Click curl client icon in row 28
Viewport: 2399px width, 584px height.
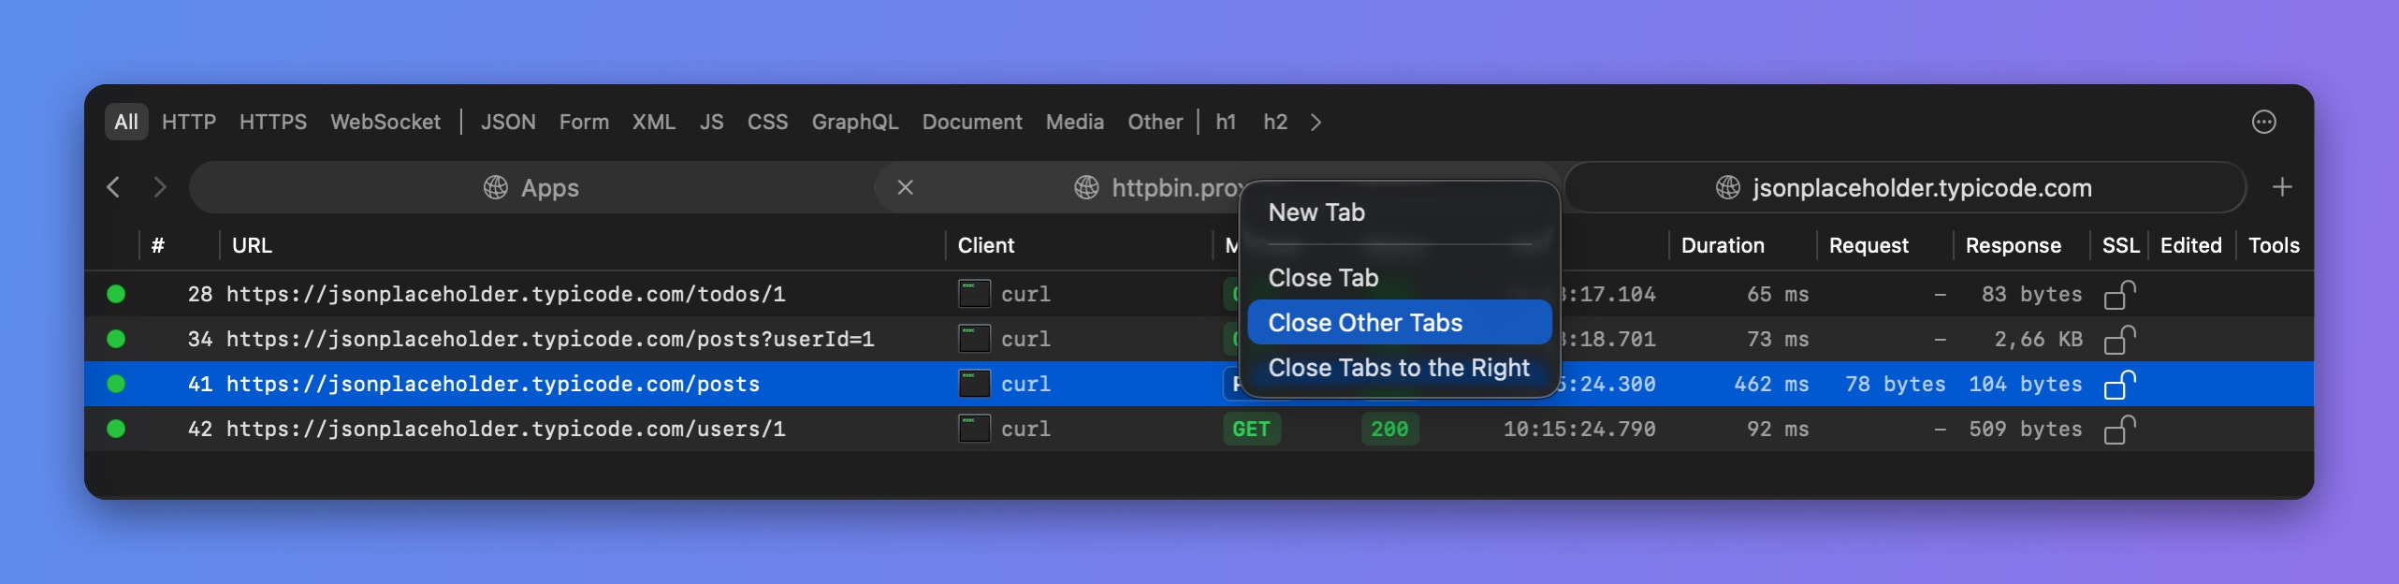click(x=974, y=294)
